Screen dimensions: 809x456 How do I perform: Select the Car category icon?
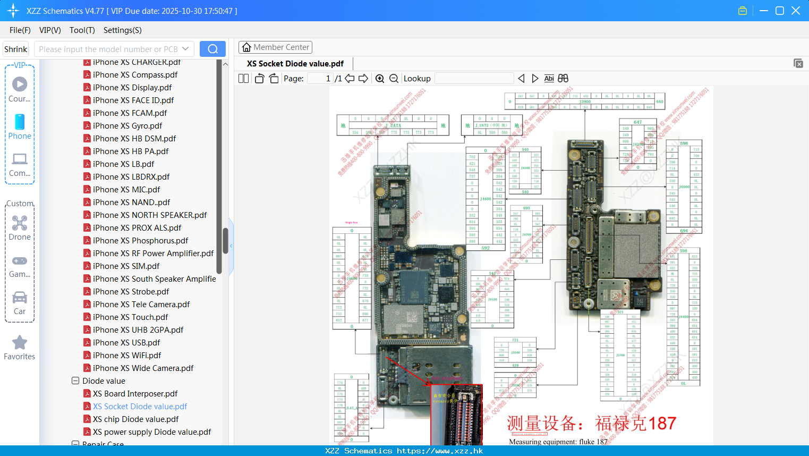[20, 297]
